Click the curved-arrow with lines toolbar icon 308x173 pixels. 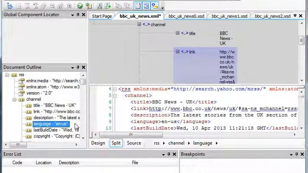click(x=36, y=6)
